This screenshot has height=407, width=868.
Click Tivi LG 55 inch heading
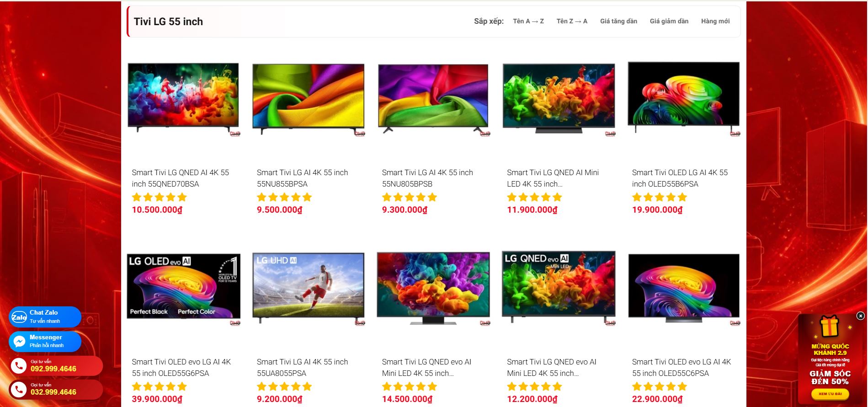[168, 21]
